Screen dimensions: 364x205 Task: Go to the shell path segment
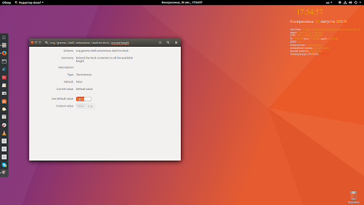click(x=71, y=43)
